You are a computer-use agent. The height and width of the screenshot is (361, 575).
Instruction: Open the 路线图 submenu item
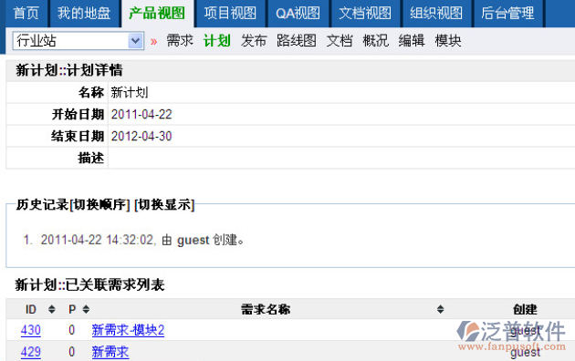click(297, 41)
